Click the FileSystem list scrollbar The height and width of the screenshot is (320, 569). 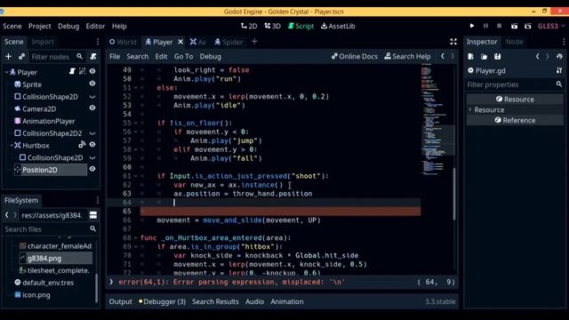(97, 288)
